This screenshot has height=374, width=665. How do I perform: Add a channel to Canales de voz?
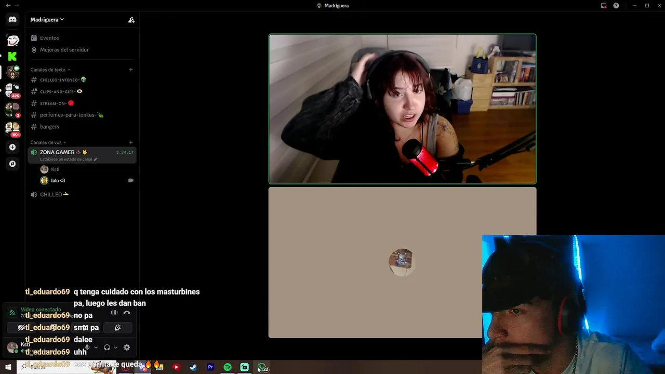[x=131, y=142]
